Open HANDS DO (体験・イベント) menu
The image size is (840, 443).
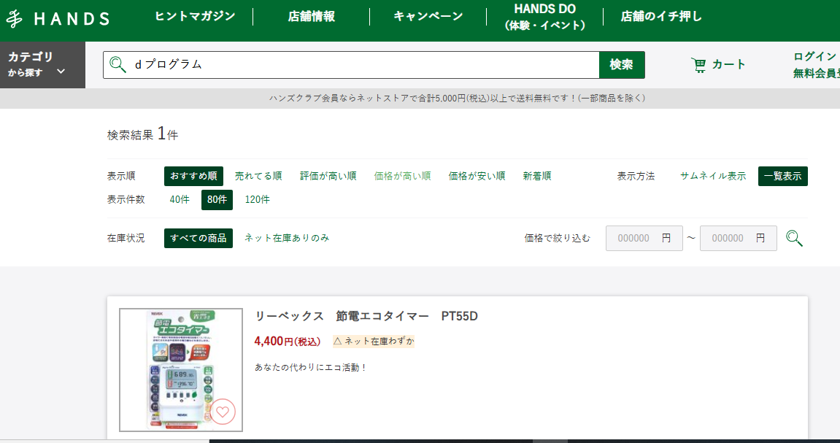545,17
